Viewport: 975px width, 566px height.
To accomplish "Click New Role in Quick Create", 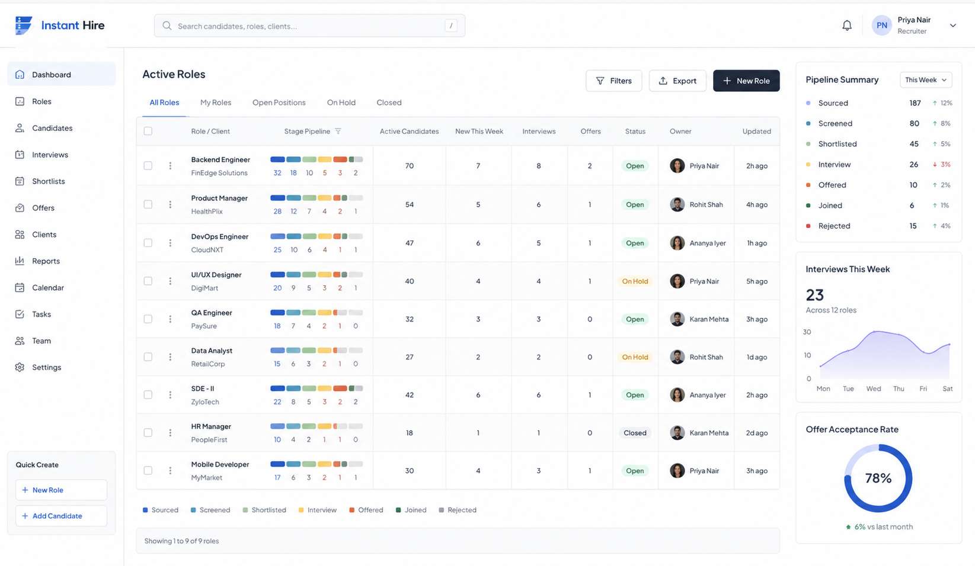I will [61, 490].
